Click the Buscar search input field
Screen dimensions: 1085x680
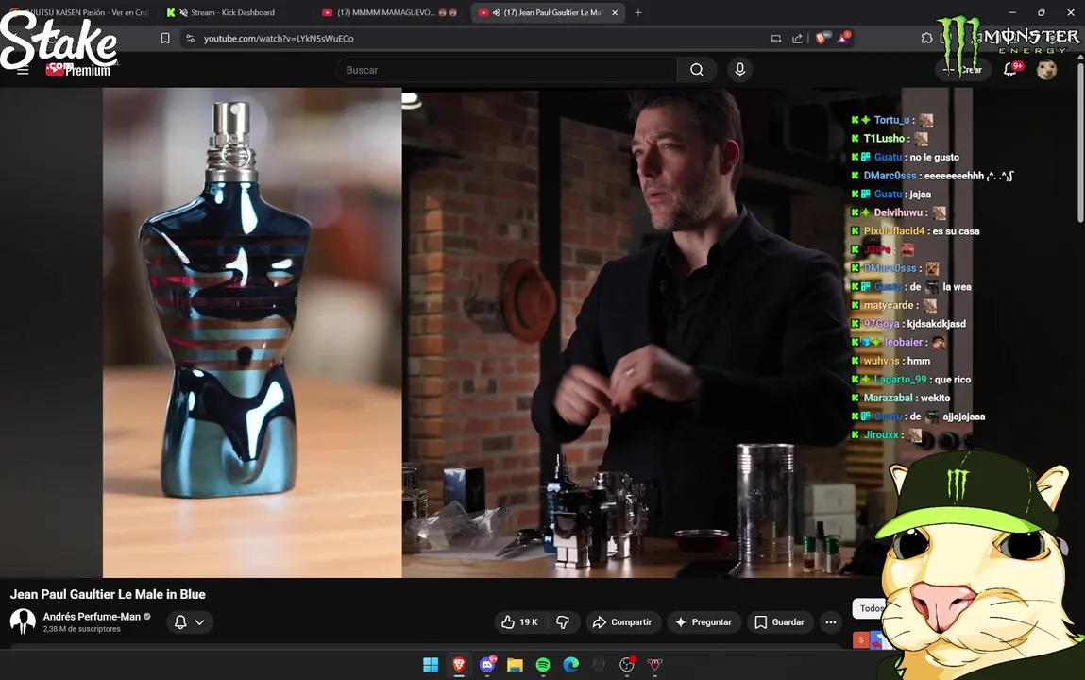[506, 70]
